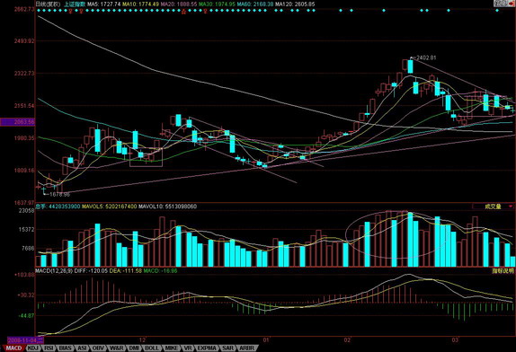This screenshot has width=516, height=352.
Task: Click the MA60: 2168.38 value
Action: 255,4
